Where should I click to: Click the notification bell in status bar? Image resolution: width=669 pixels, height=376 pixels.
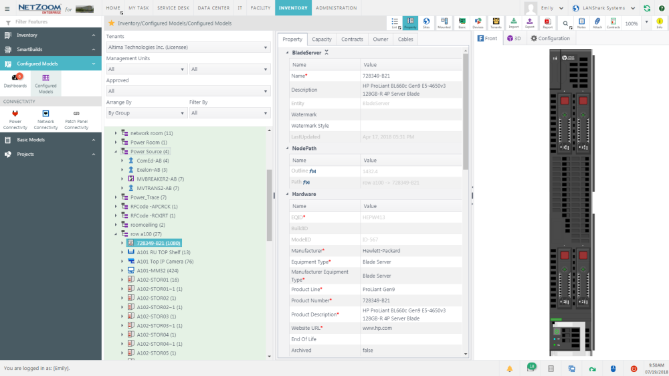click(x=510, y=369)
